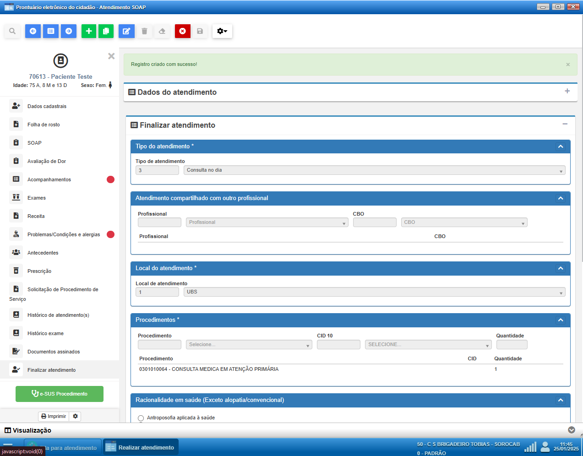The image size is (583, 456).
Task: Click the red cancel X toolbar icon
Action: click(x=182, y=31)
